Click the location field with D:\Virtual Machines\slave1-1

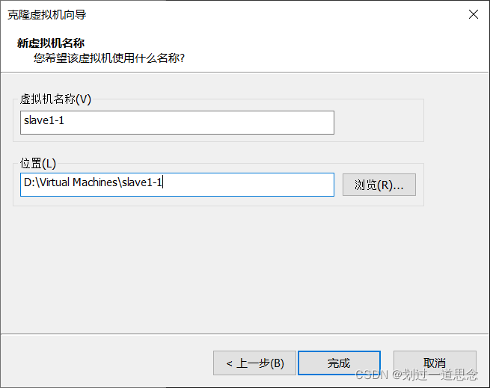177,185
